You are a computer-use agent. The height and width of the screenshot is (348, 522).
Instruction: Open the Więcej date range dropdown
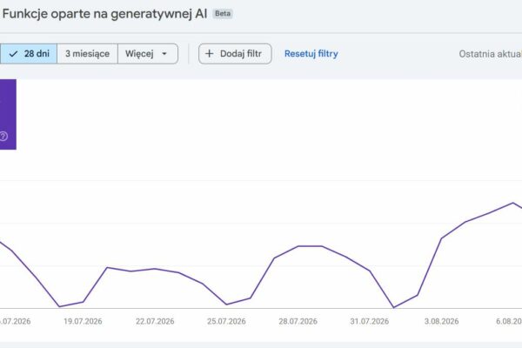click(x=148, y=54)
